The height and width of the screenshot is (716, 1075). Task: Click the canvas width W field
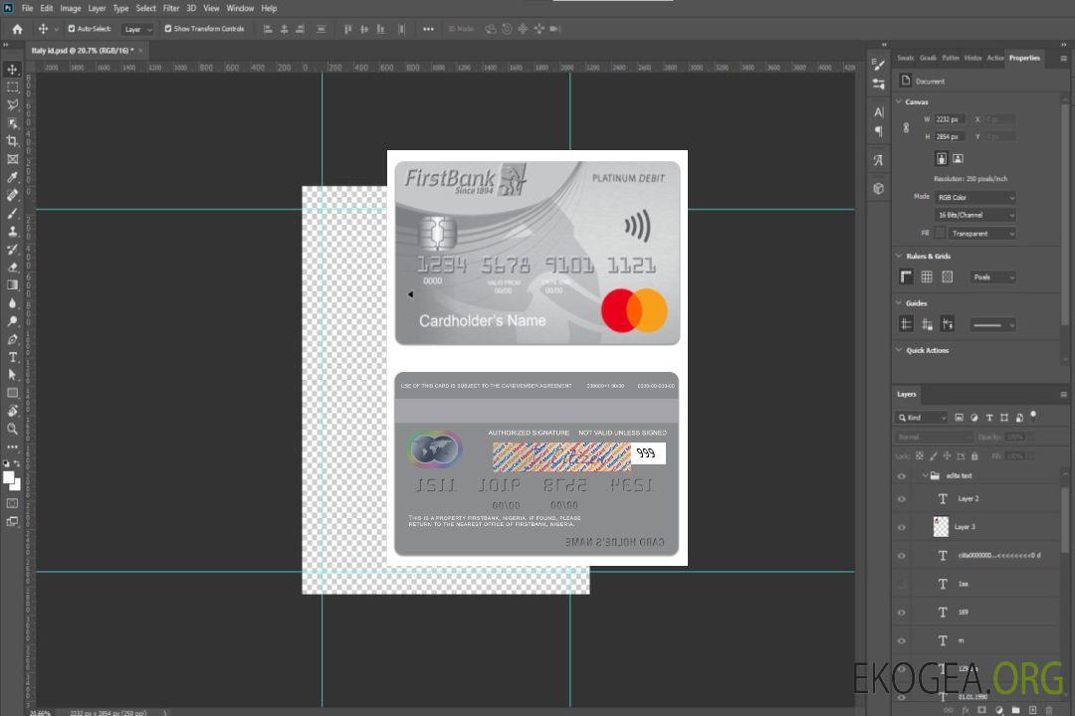(951, 119)
